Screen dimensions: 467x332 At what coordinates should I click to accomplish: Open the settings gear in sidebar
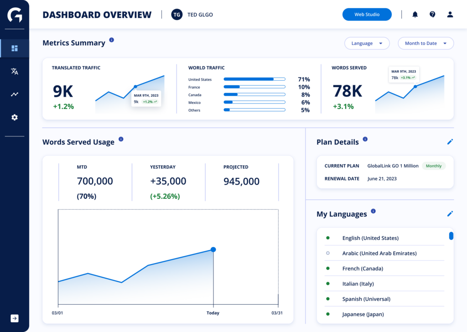point(15,117)
